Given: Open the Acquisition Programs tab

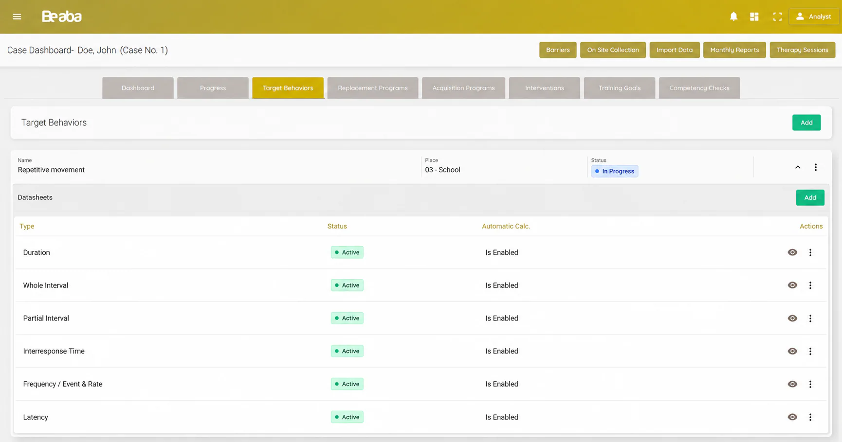Looking at the screenshot, I should pyautogui.click(x=463, y=88).
